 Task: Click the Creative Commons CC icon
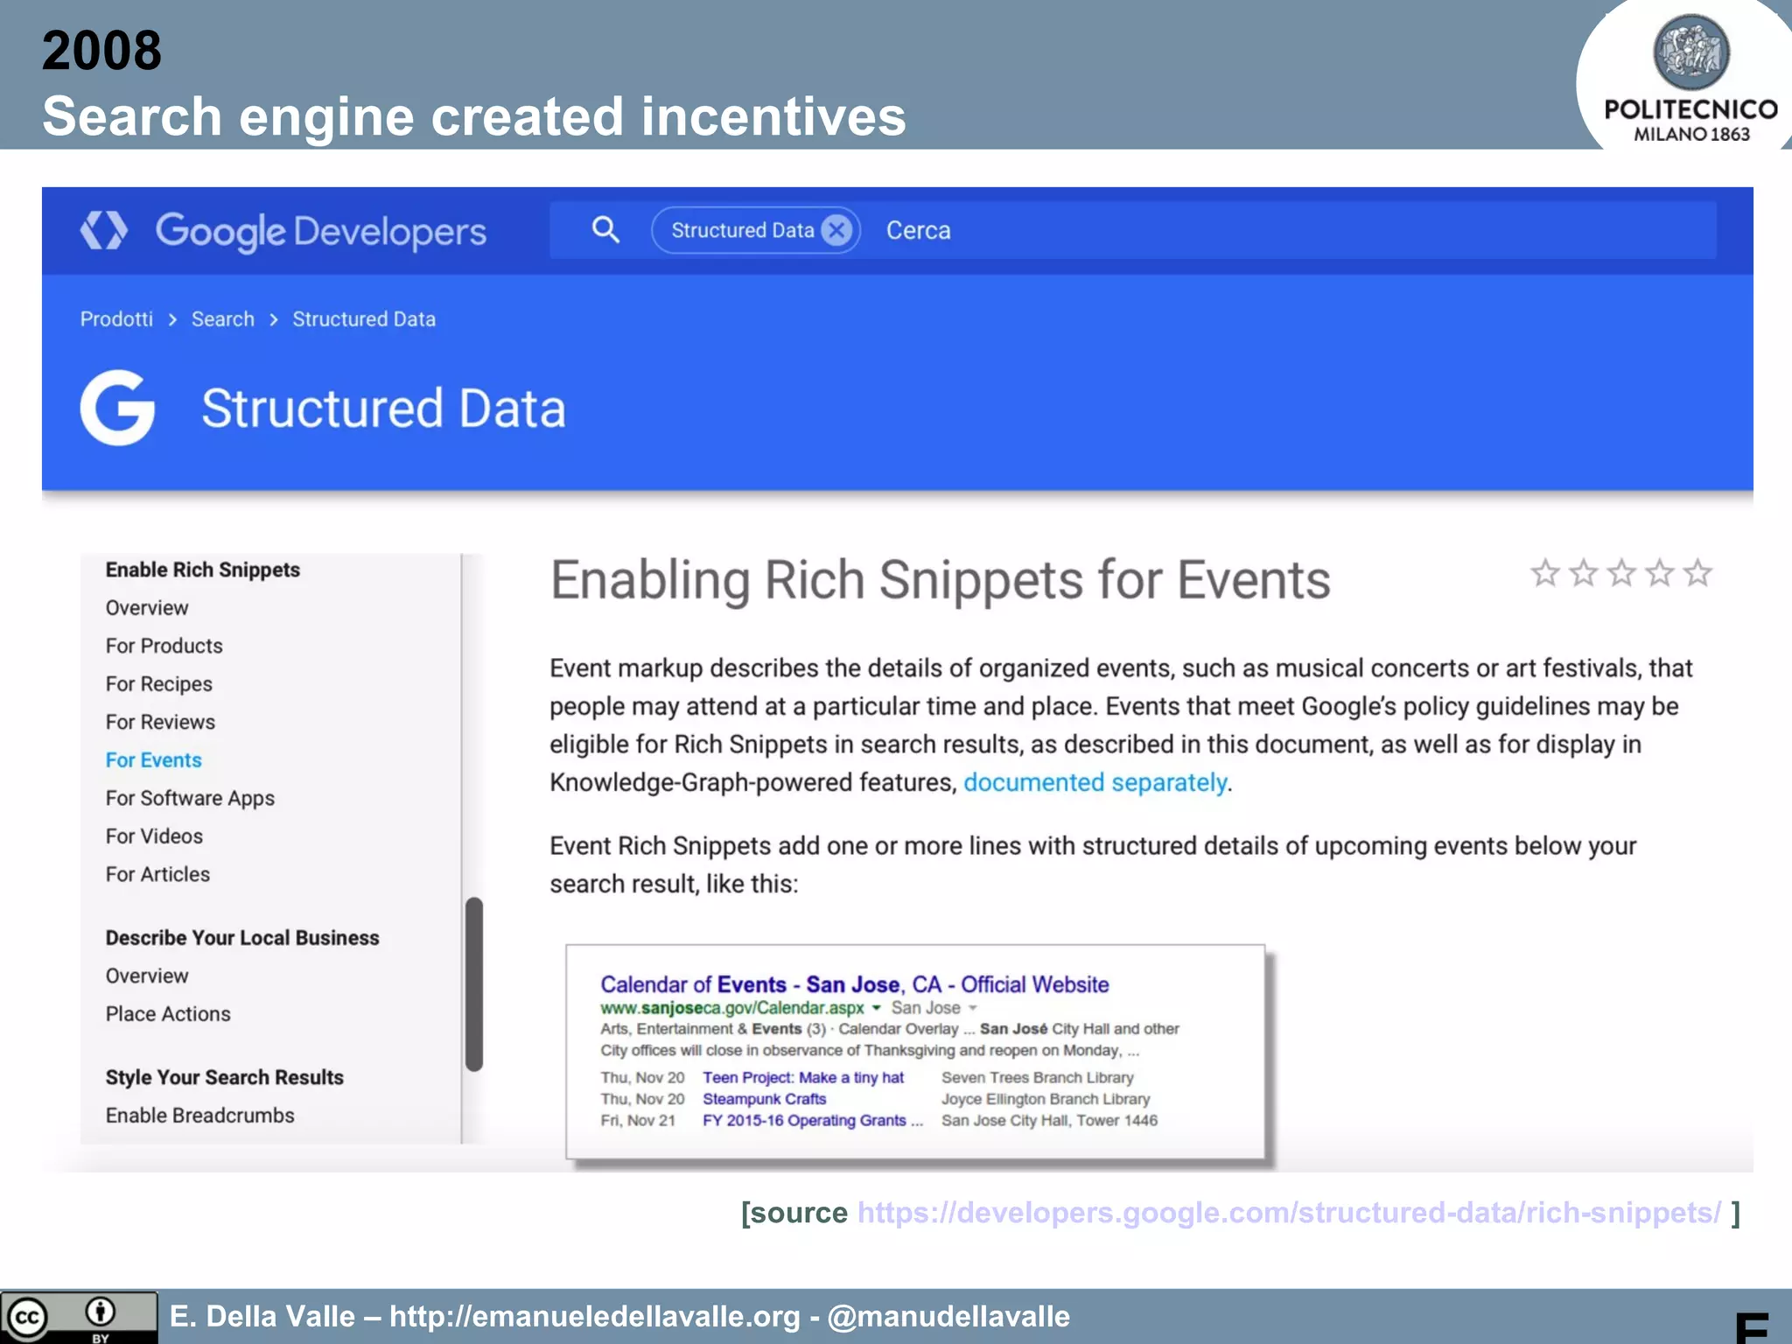tap(25, 1318)
